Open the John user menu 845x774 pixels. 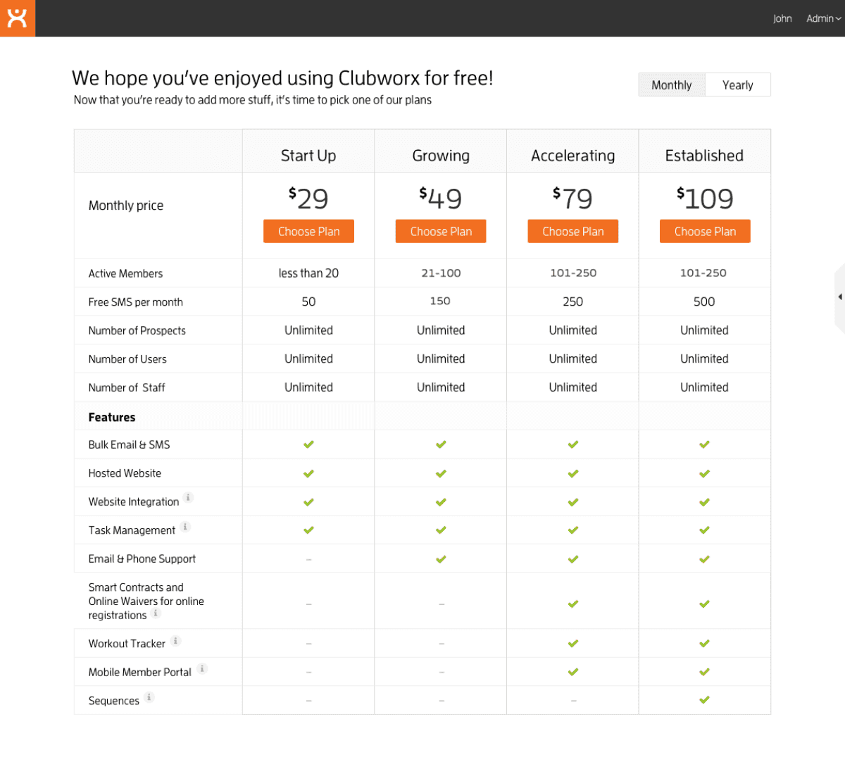(782, 18)
